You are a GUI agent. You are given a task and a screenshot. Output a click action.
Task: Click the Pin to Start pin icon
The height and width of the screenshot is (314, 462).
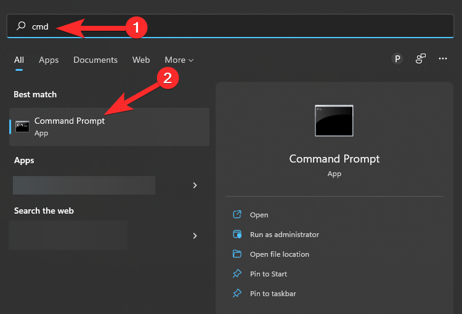click(237, 274)
